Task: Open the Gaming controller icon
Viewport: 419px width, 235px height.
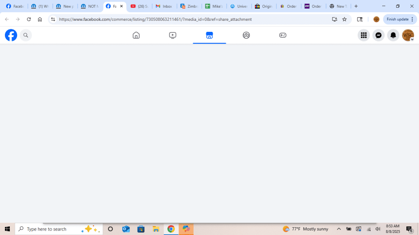Action: [283, 35]
